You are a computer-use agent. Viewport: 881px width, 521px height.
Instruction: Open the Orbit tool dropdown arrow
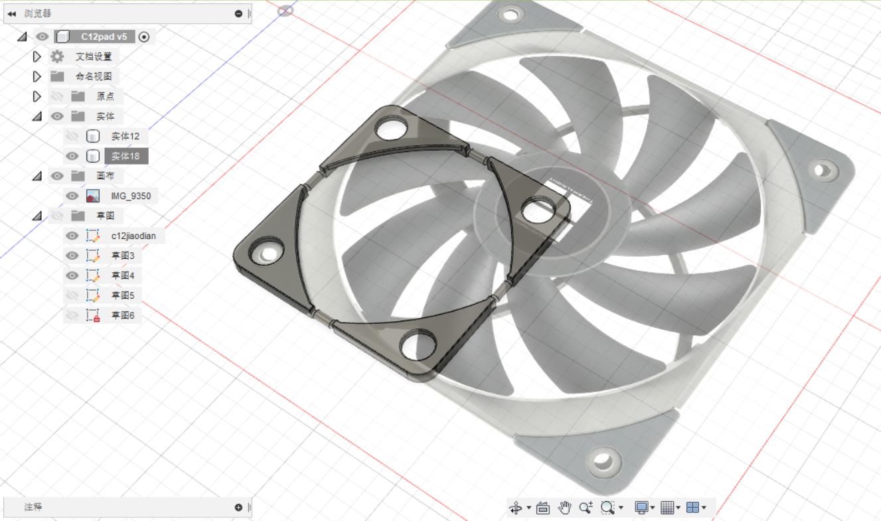click(x=529, y=508)
